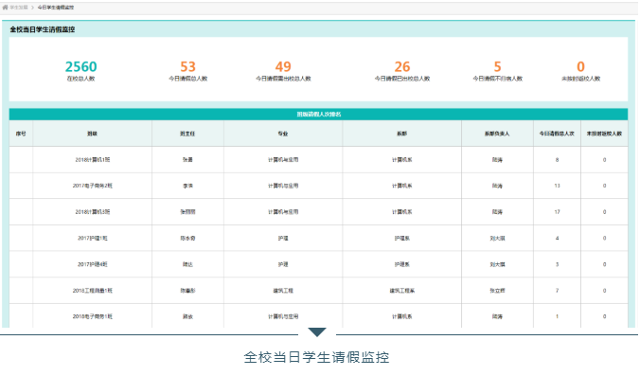Click the head teacher cell for 2018计算机1班
640x376 pixels.
click(187, 160)
